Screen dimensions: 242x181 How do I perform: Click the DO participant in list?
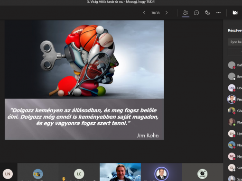coord(235,88)
